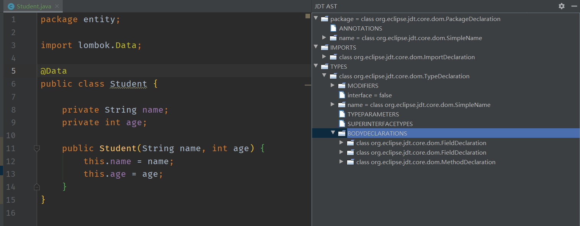Expand the ImportDeclaration node

point(324,57)
